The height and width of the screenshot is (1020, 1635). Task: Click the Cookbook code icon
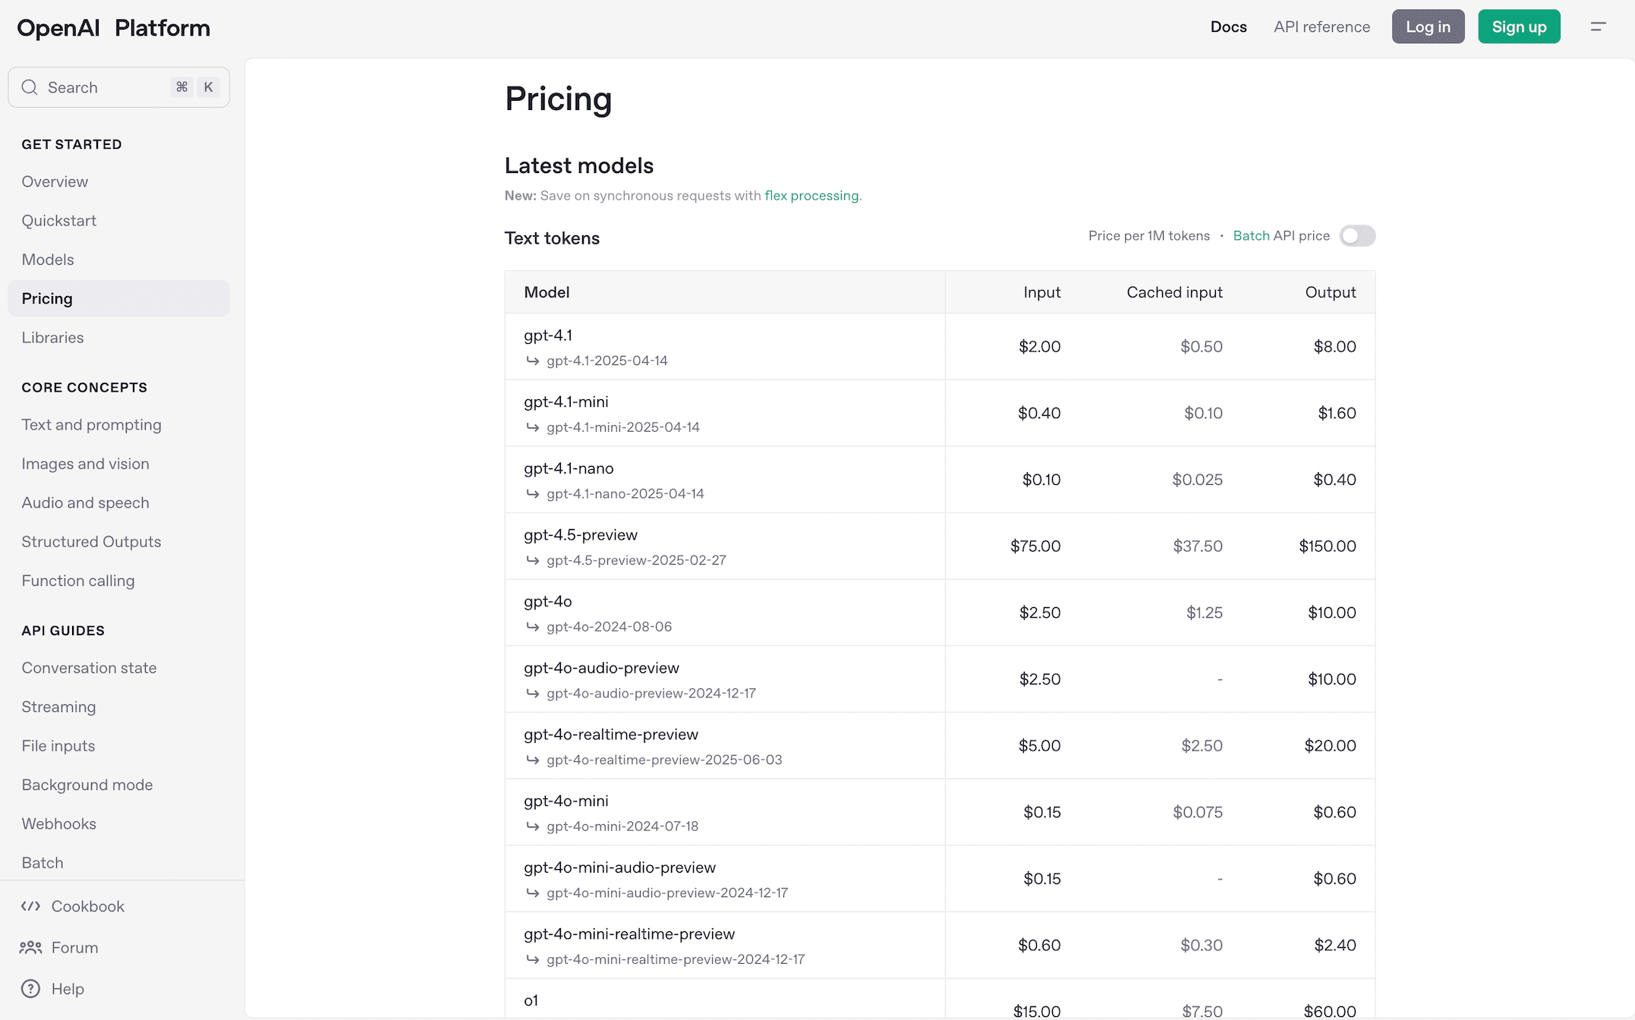tap(30, 906)
